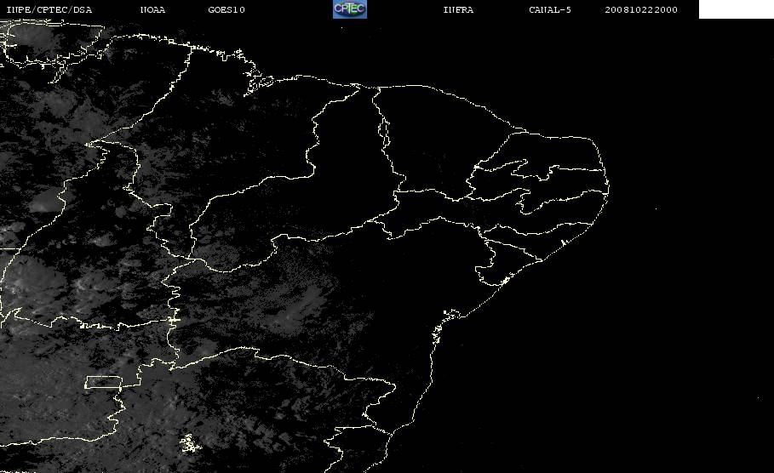The height and width of the screenshot is (473, 774).
Task: Click the tiny white dot below the CPTEC logo
Action: pos(342,27)
